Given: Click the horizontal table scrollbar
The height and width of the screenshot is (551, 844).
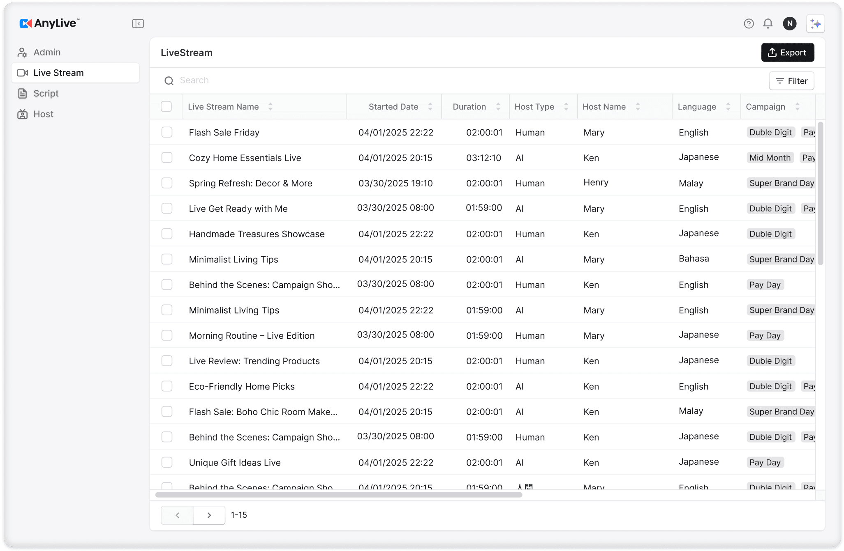Looking at the screenshot, I should (339, 495).
